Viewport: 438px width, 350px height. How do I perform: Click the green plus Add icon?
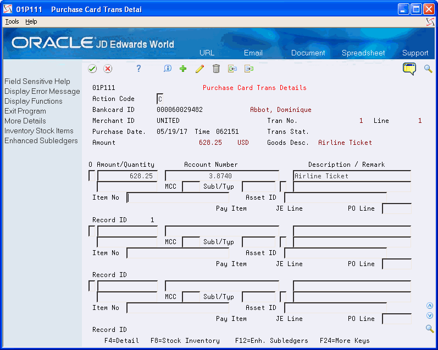183,69
